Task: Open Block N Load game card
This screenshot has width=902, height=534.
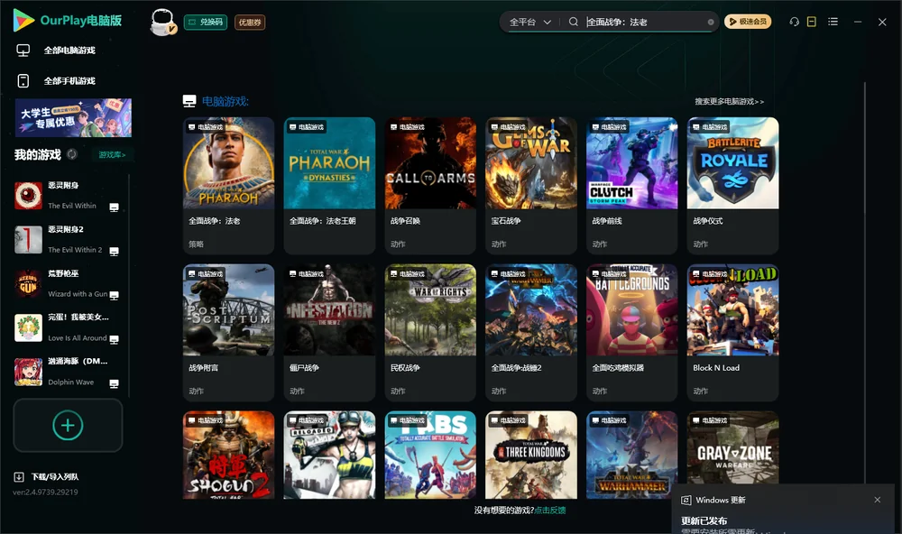Action: [732, 333]
